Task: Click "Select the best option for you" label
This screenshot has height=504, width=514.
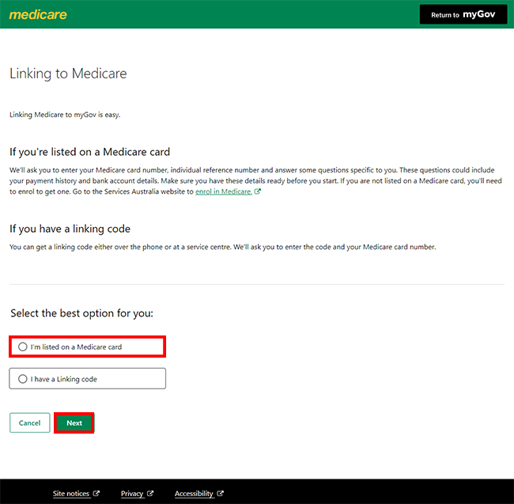Action: click(81, 313)
